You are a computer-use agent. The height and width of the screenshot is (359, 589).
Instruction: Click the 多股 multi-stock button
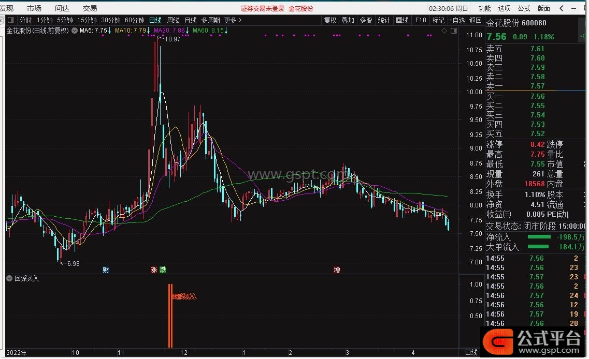click(x=366, y=20)
